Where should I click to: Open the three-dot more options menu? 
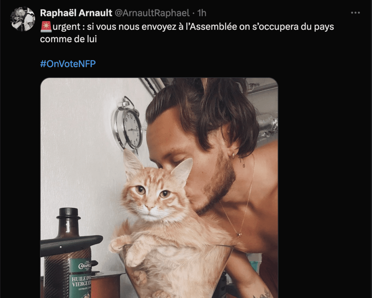(x=355, y=13)
